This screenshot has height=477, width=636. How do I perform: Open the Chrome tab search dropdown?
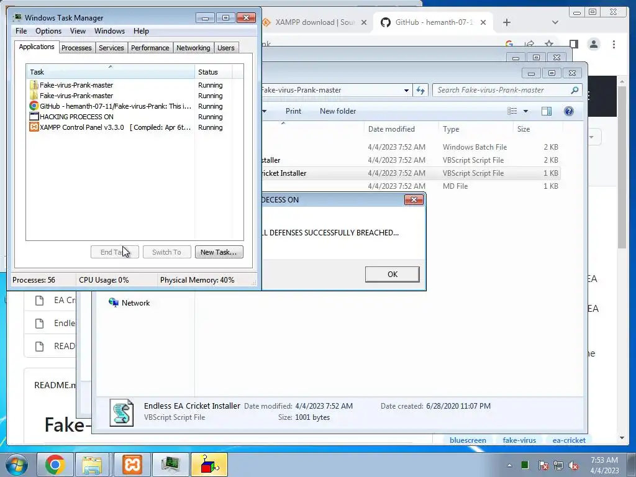click(x=555, y=22)
